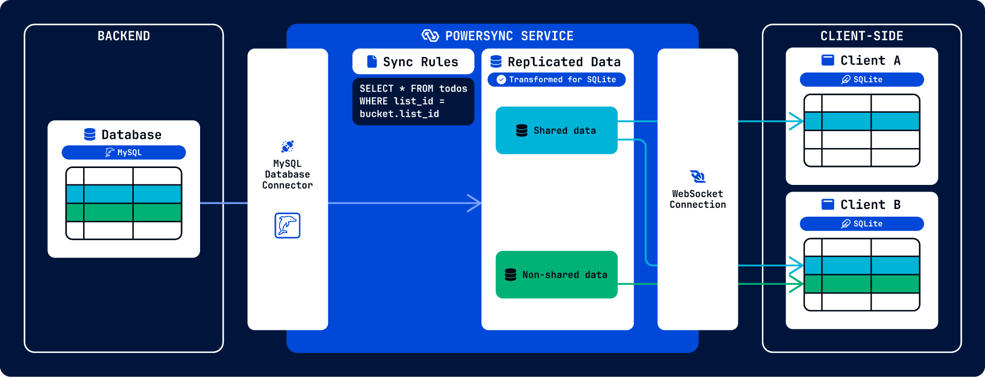Click the green row in the Backend database table
This screenshot has width=985, height=377.
(124, 213)
